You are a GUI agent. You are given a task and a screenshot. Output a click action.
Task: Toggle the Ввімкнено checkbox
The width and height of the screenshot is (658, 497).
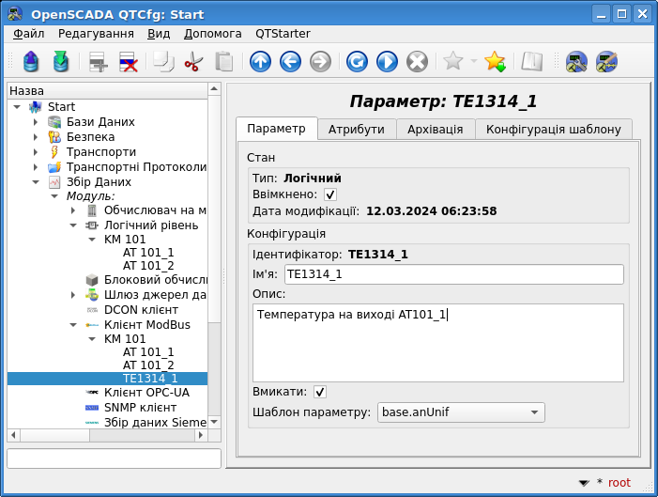pos(330,194)
